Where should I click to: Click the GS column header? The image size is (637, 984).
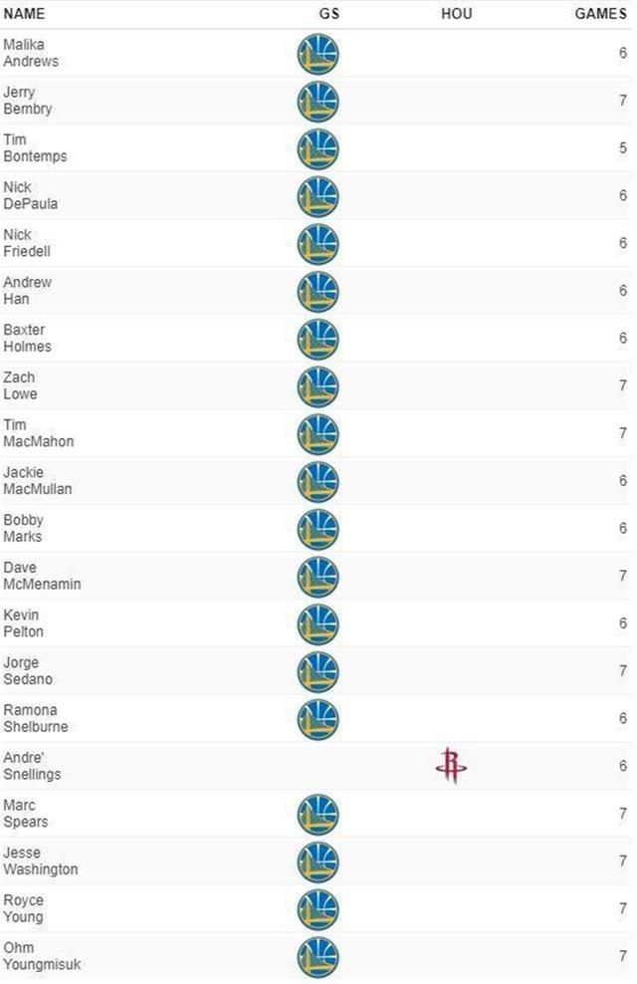click(x=329, y=14)
